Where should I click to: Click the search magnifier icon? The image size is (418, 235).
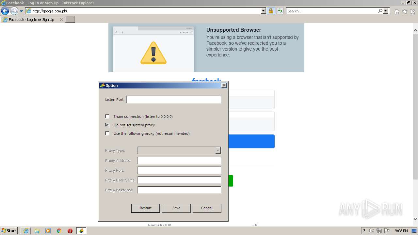click(x=380, y=11)
